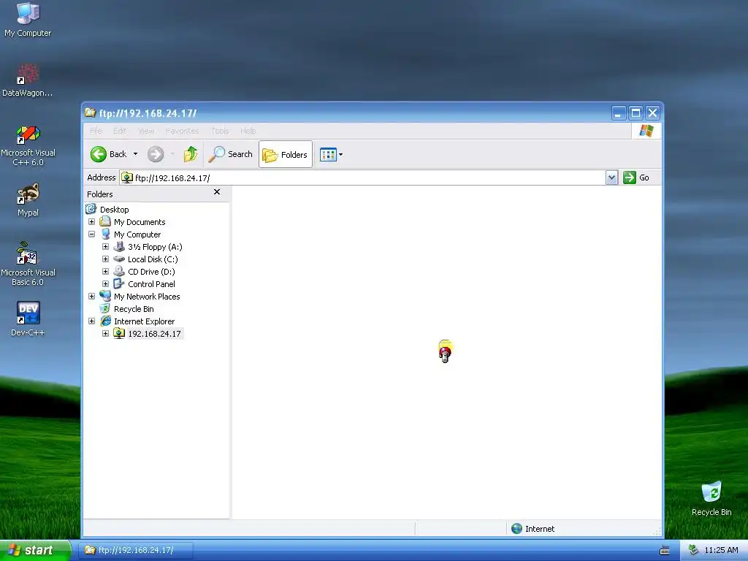
Task: Select the Recycle Bin desktop icon
Action: [x=711, y=498]
